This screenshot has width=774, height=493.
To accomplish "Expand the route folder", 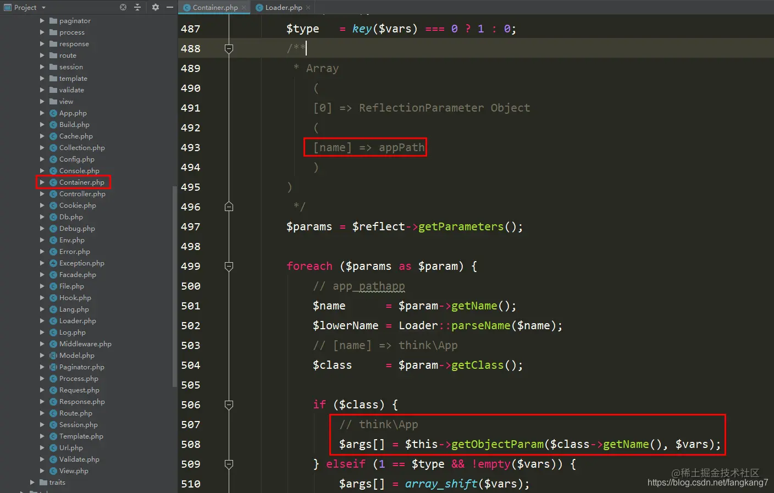I will coord(42,56).
